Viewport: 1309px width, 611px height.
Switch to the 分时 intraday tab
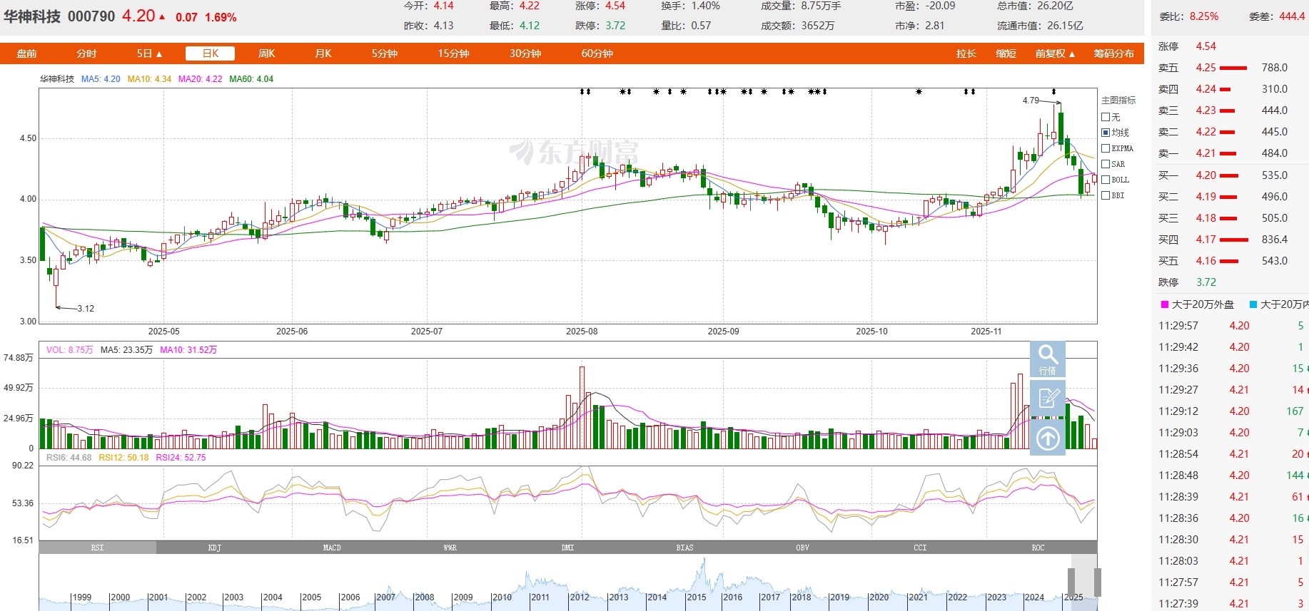coord(86,53)
